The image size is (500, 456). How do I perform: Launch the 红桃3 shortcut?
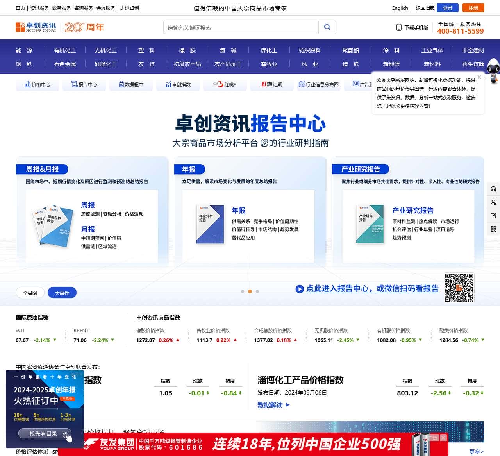coord(225,84)
